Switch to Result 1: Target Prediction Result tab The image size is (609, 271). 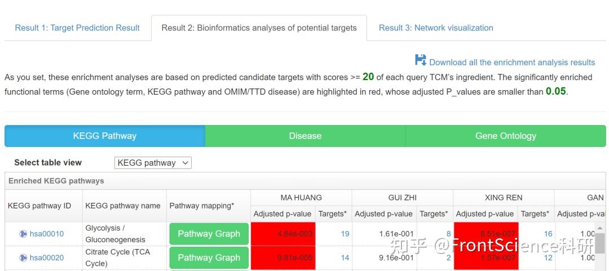tap(77, 28)
